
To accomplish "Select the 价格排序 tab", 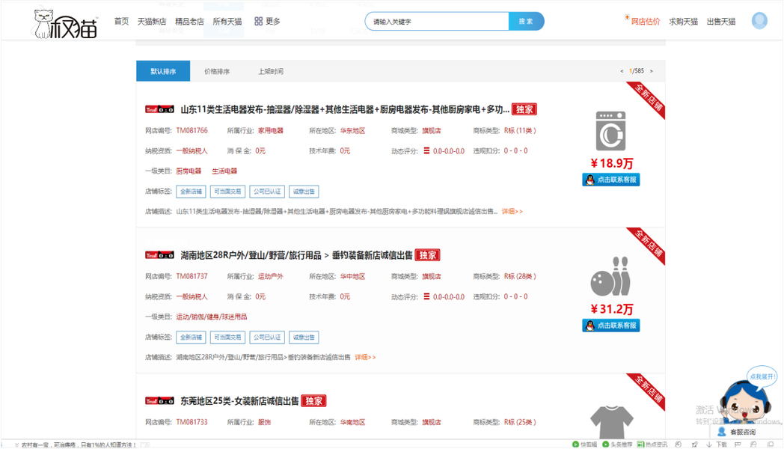I will (217, 71).
